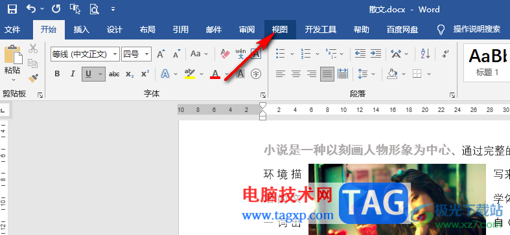The image size is (510, 235).
Task: Increase font size with grow icon
Action: coord(161,54)
